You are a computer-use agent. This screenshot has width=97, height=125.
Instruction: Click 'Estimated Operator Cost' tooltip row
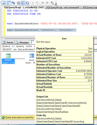point(64,71)
